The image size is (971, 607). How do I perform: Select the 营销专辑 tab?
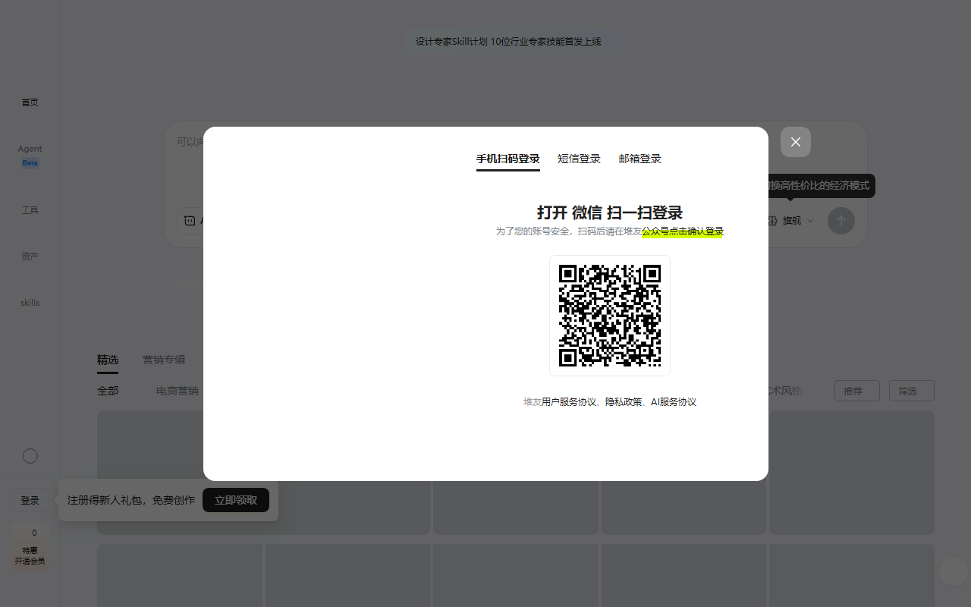pyautogui.click(x=164, y=360)
